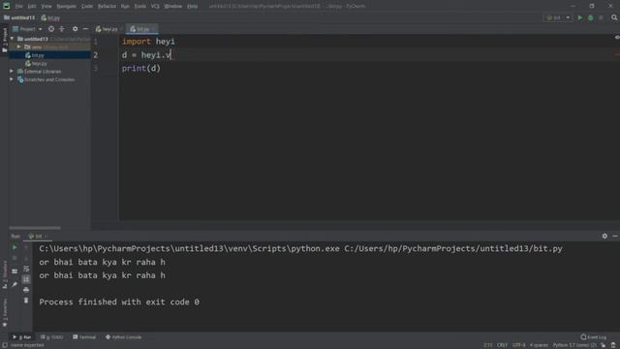This screenshot has height=349, width=620.
Task: Clear the Run console with the trash icon
Action: (26, 301)
